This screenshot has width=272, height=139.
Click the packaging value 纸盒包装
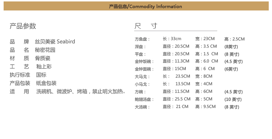[x=46, y=83]
